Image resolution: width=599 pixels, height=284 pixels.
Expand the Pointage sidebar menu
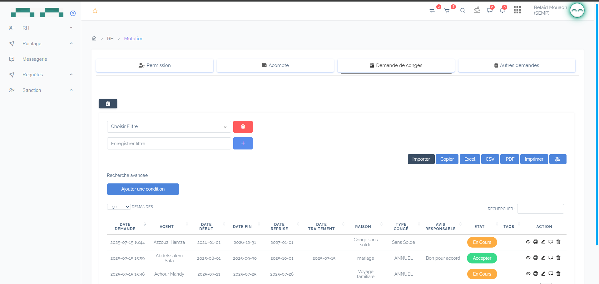coord(41,44)
